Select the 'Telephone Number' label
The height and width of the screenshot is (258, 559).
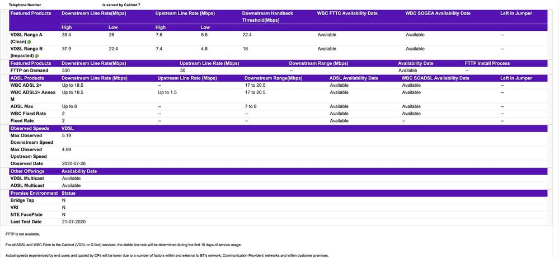point(25,6)
